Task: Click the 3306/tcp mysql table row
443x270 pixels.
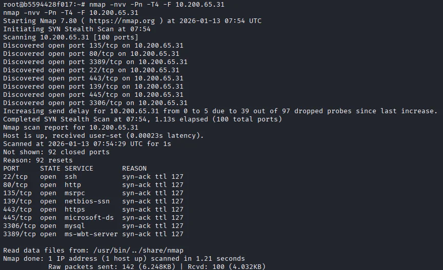Action: point(93,226)
